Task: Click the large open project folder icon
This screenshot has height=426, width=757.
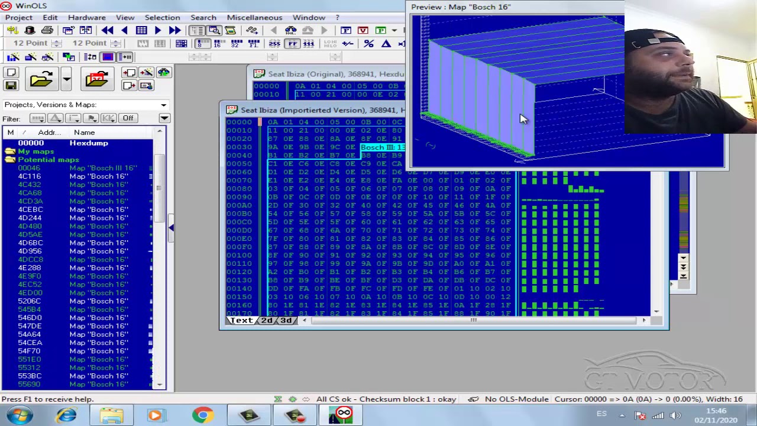Action: (41, 79)
